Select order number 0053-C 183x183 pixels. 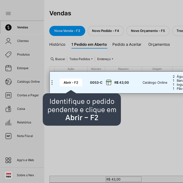coord(96,83)
